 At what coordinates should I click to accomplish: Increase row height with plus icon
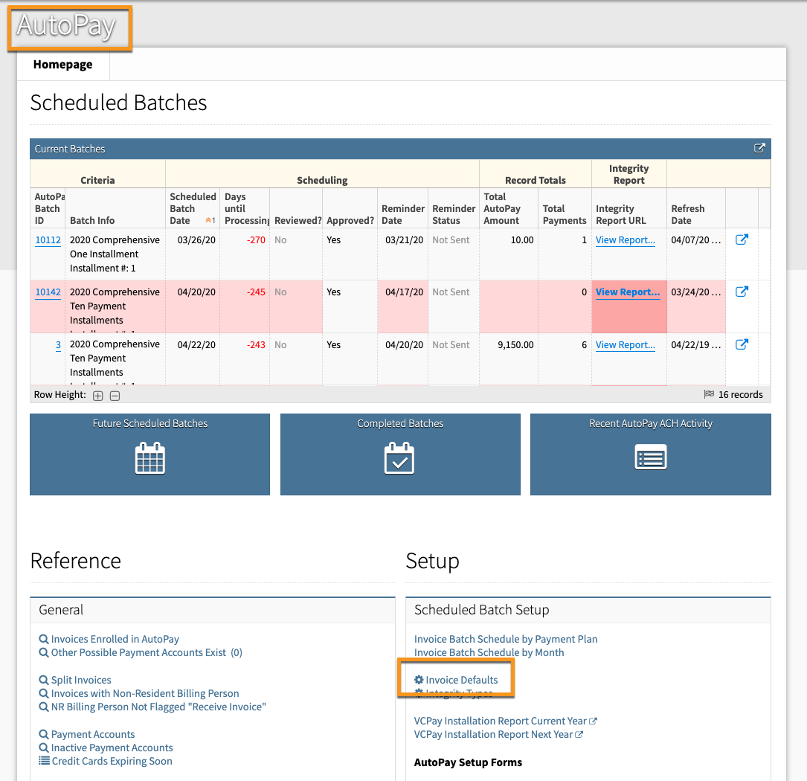coord(98,396)
